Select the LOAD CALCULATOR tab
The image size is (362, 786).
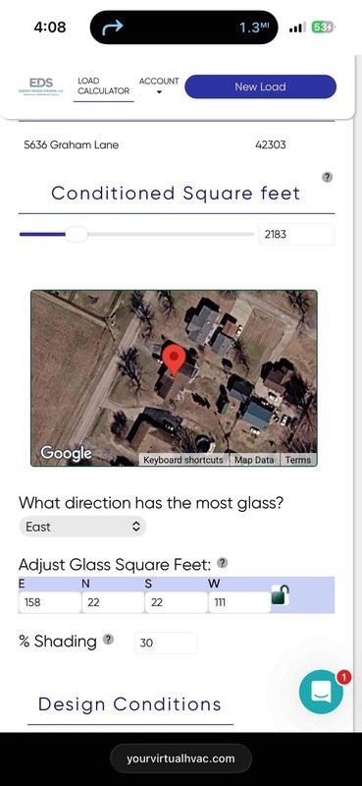click(104, 86)
